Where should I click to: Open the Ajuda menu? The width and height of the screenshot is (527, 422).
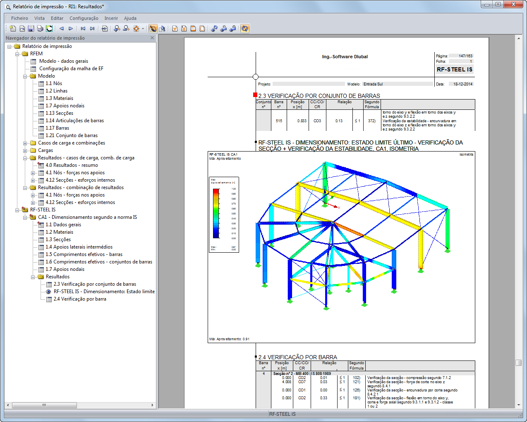(130, 18)
